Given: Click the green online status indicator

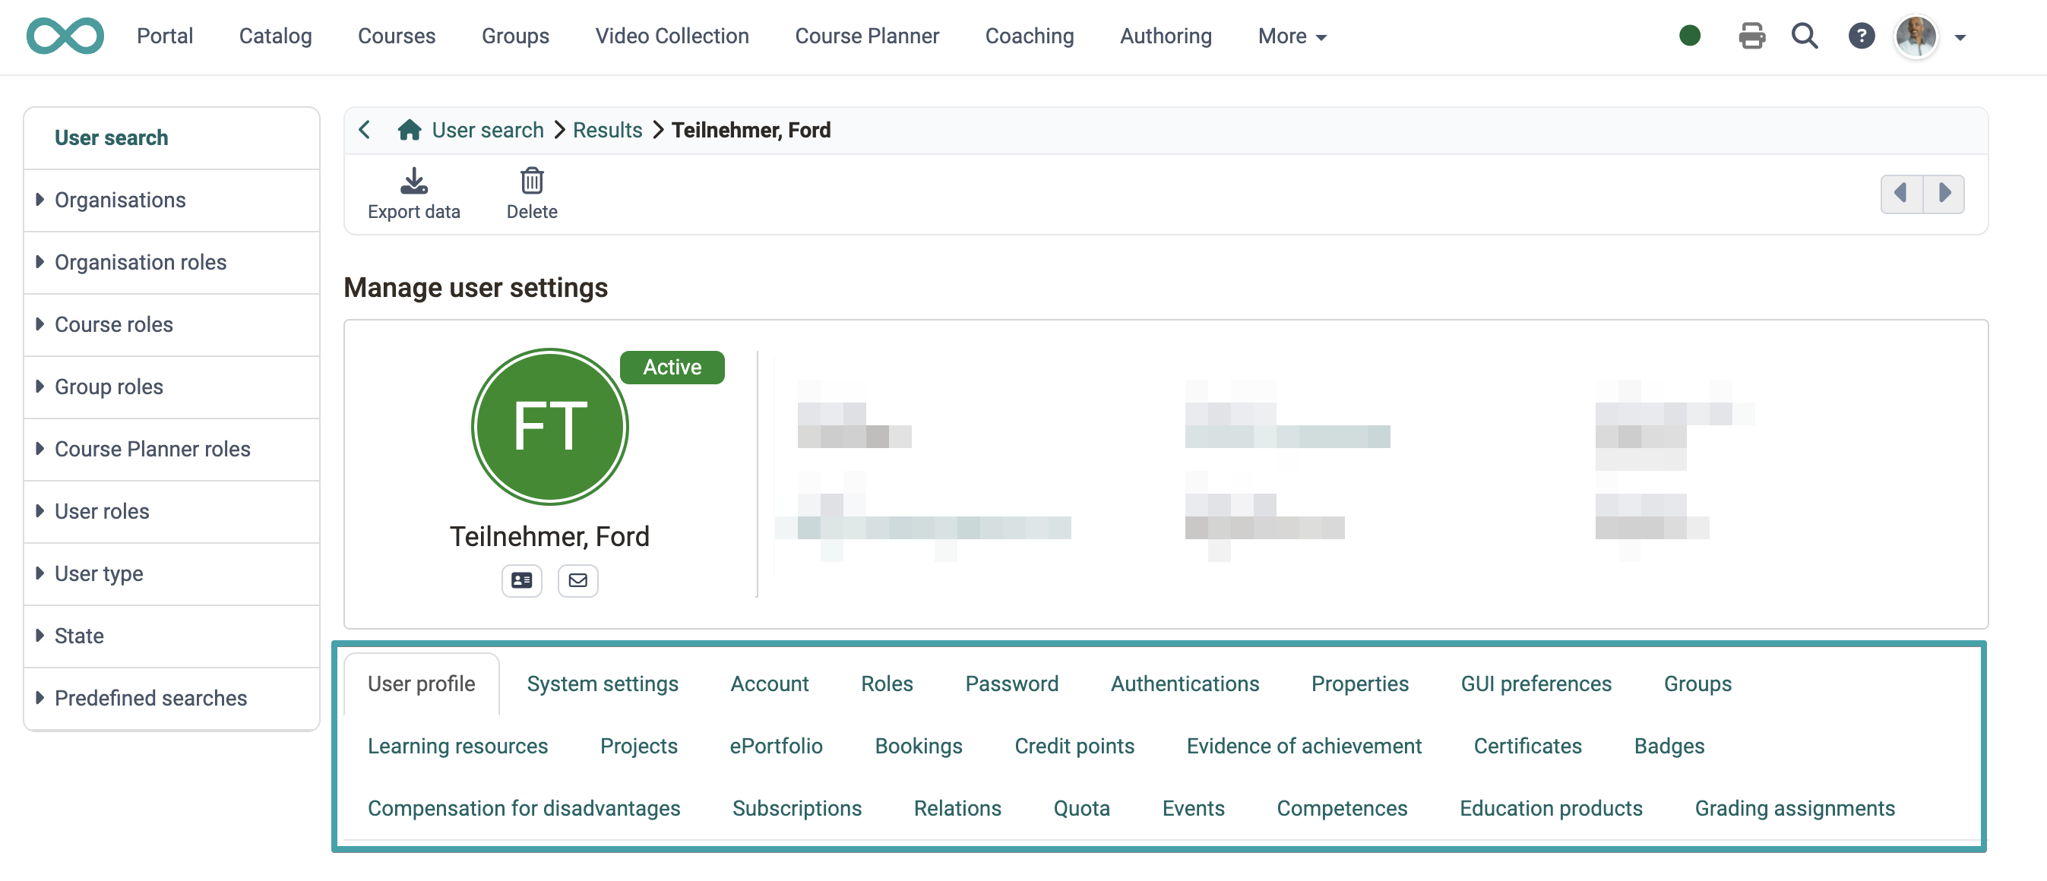Looking at the screenshot, I should tap(1689, 36).
